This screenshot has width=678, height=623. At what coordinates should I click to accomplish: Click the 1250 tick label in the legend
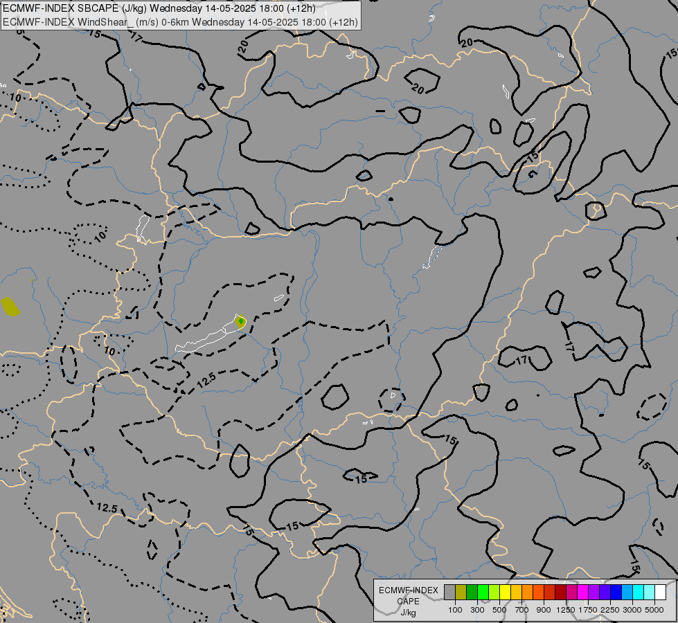(x=566, y=610)
